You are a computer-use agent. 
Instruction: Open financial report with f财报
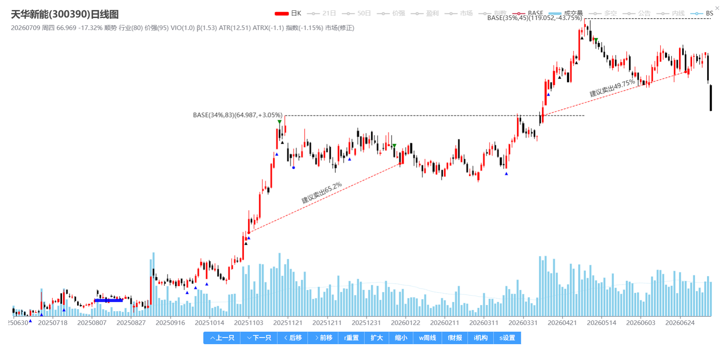[x=455, y=338]
